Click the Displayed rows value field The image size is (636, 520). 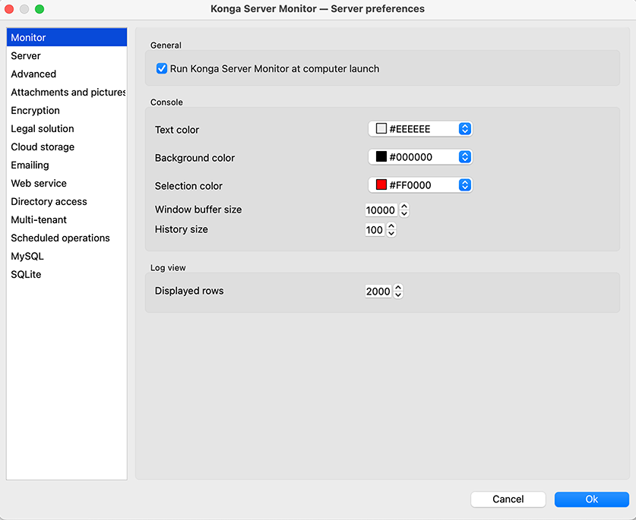(378, 292)
